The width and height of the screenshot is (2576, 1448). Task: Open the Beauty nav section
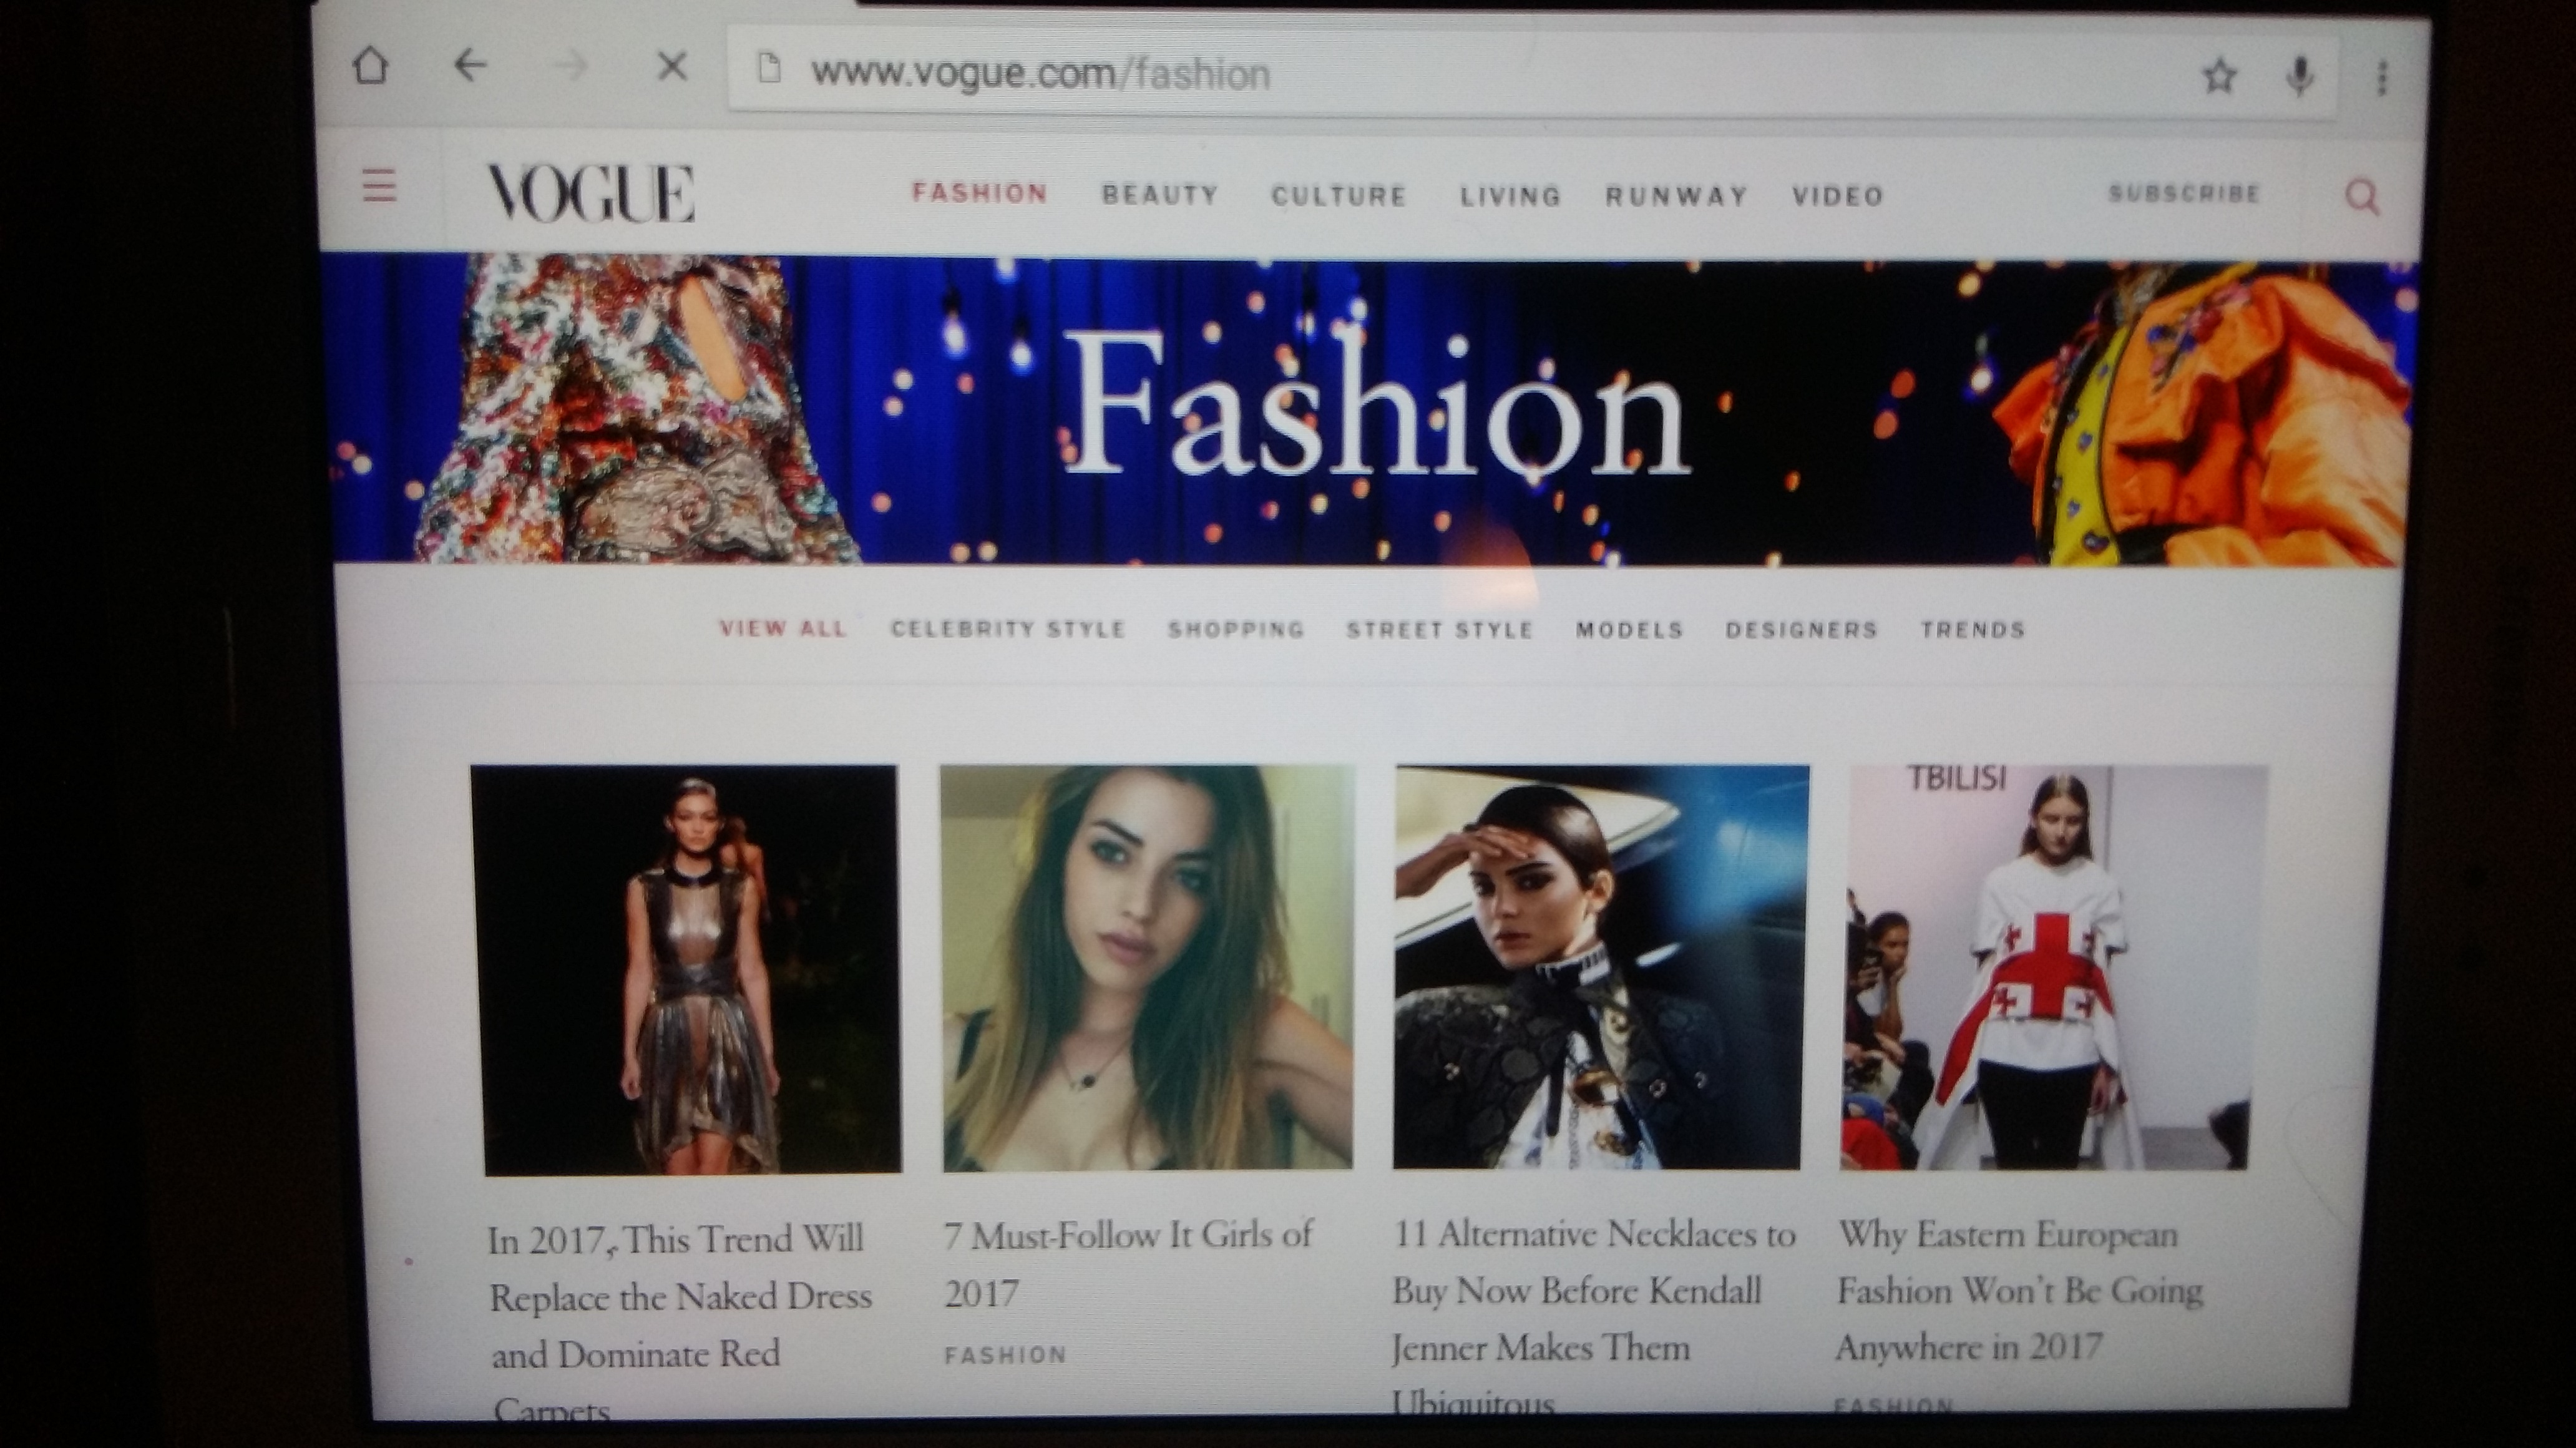point(1160,195)
